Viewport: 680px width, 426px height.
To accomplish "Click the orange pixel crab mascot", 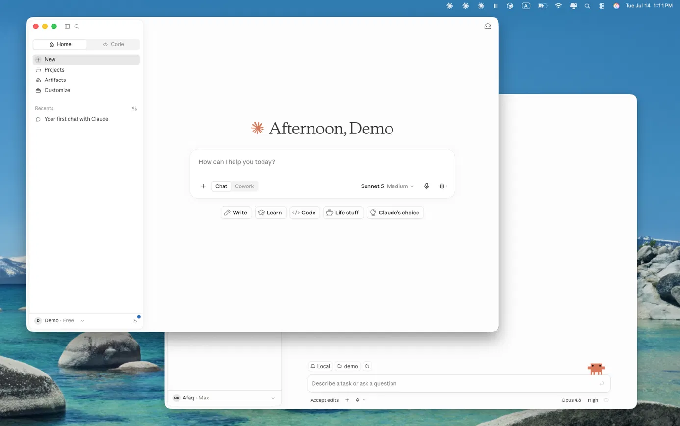I will pyautogui.click(x=596, y=369).
